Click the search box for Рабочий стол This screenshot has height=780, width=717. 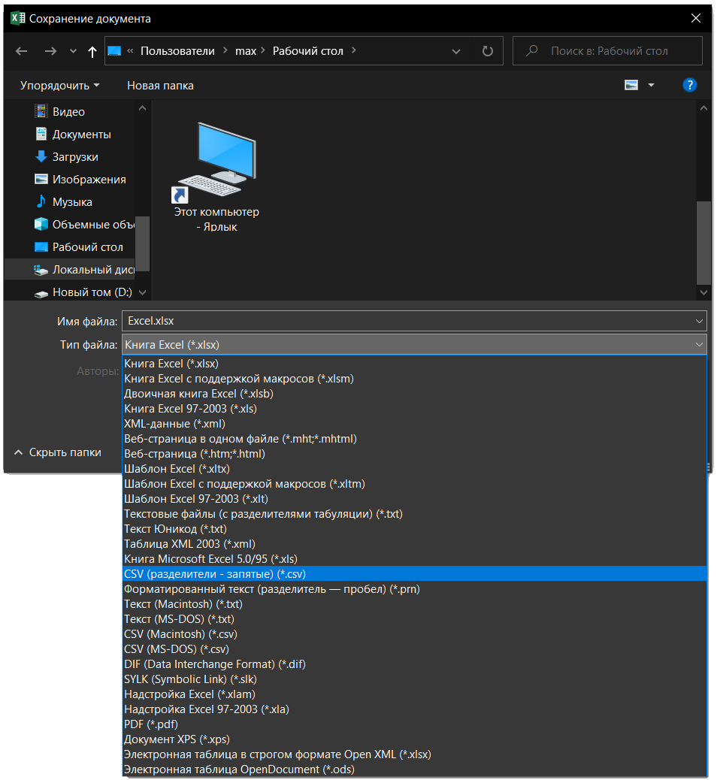point(607,51)
